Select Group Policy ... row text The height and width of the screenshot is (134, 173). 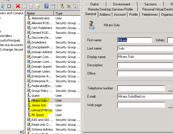point(42,91)
